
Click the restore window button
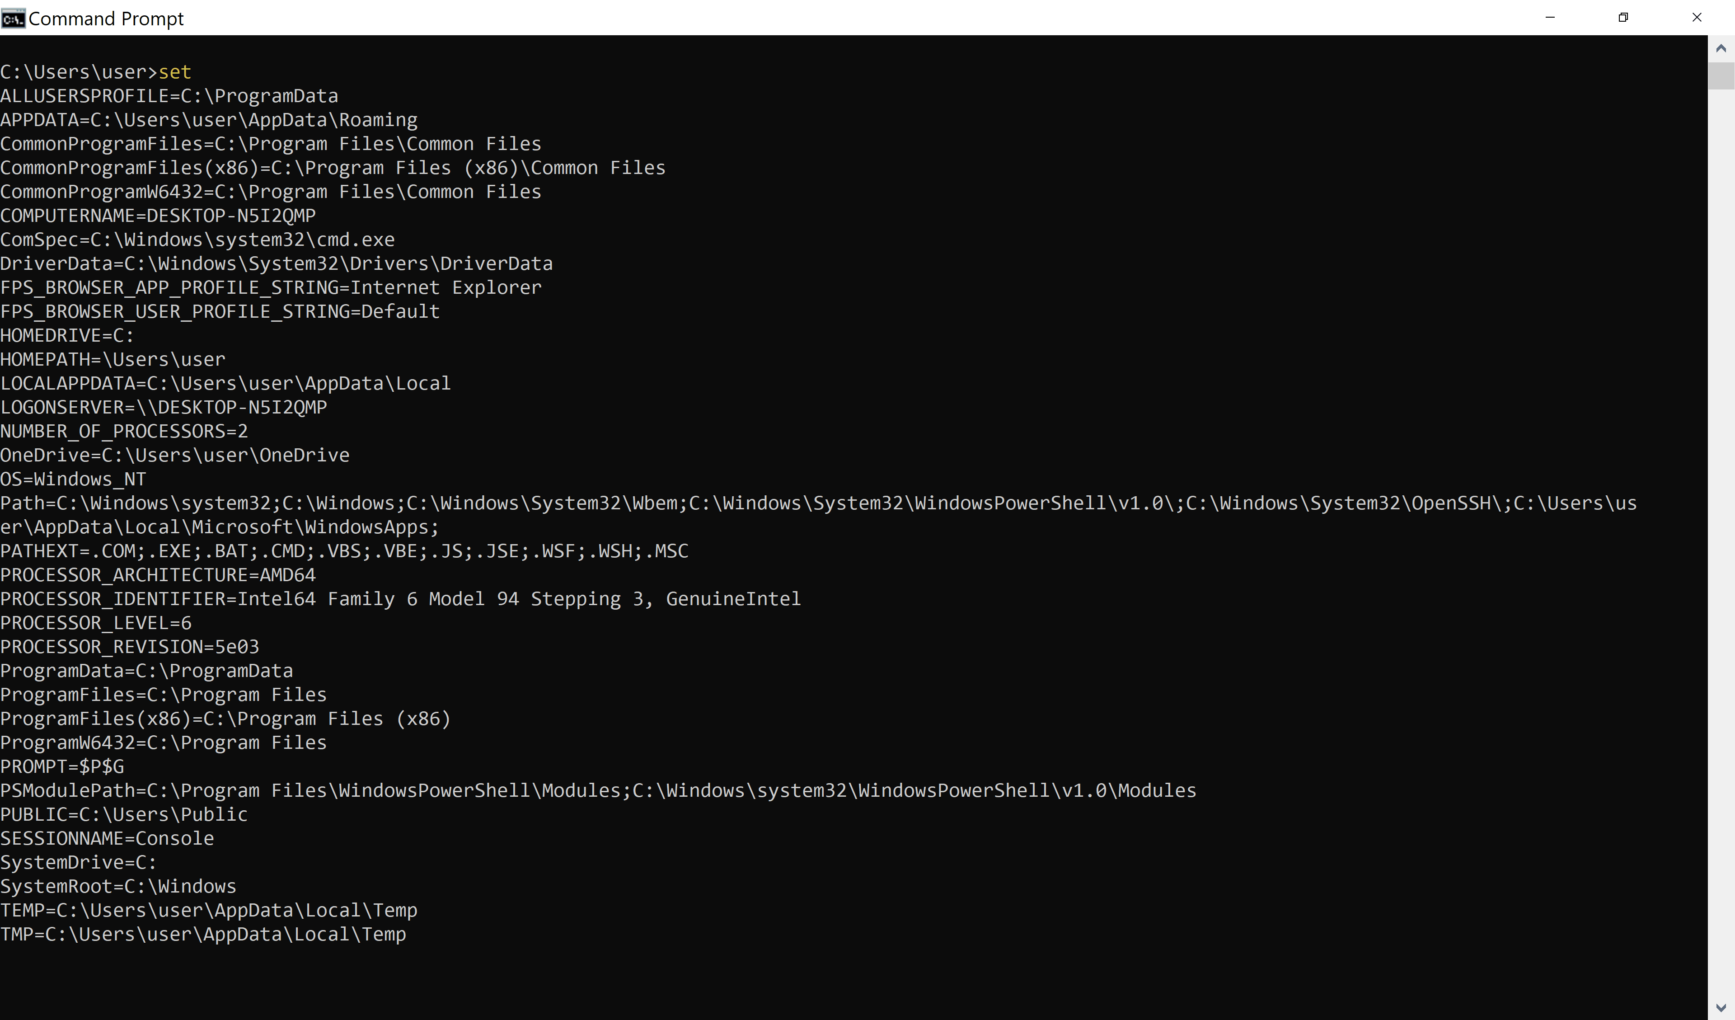click(1623, 17)
